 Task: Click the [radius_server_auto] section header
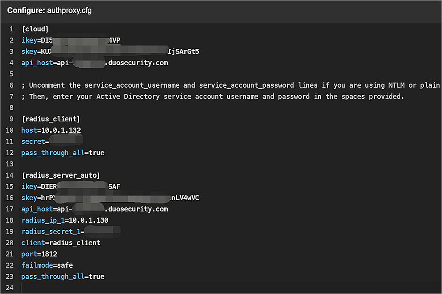60,175
